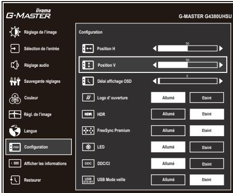Click the info panel icon for Afficher les informations
The height and width of the screenshot is (193, 233).
(15, 164)
